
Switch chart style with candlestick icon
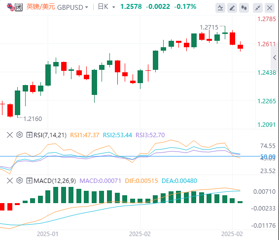244,8
